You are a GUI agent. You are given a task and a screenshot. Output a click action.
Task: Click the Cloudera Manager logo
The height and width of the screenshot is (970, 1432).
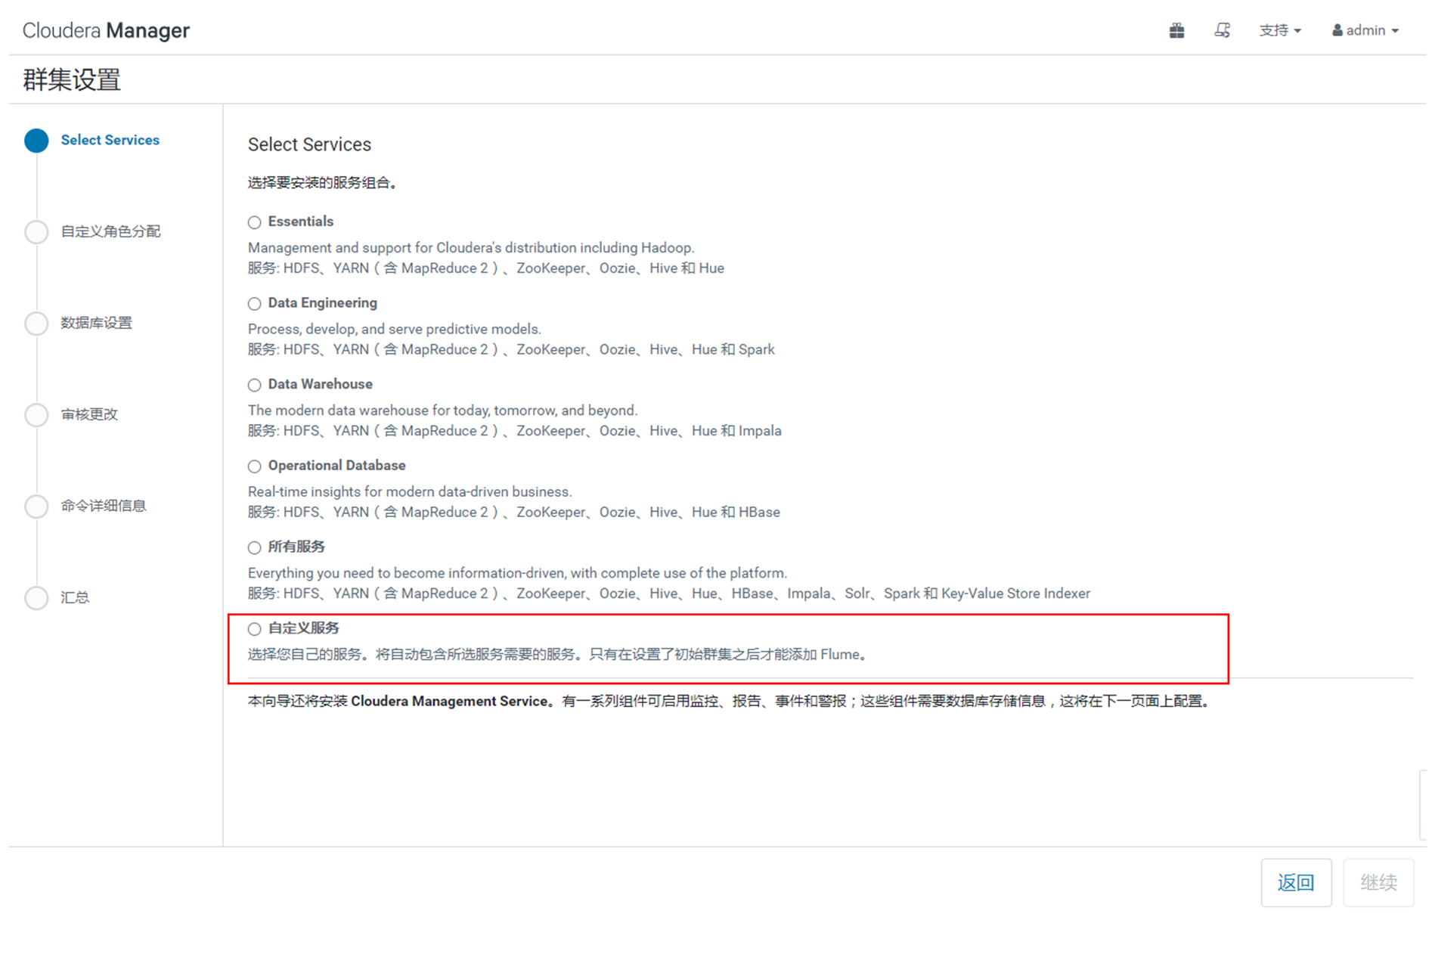click(x=106, y=30)
